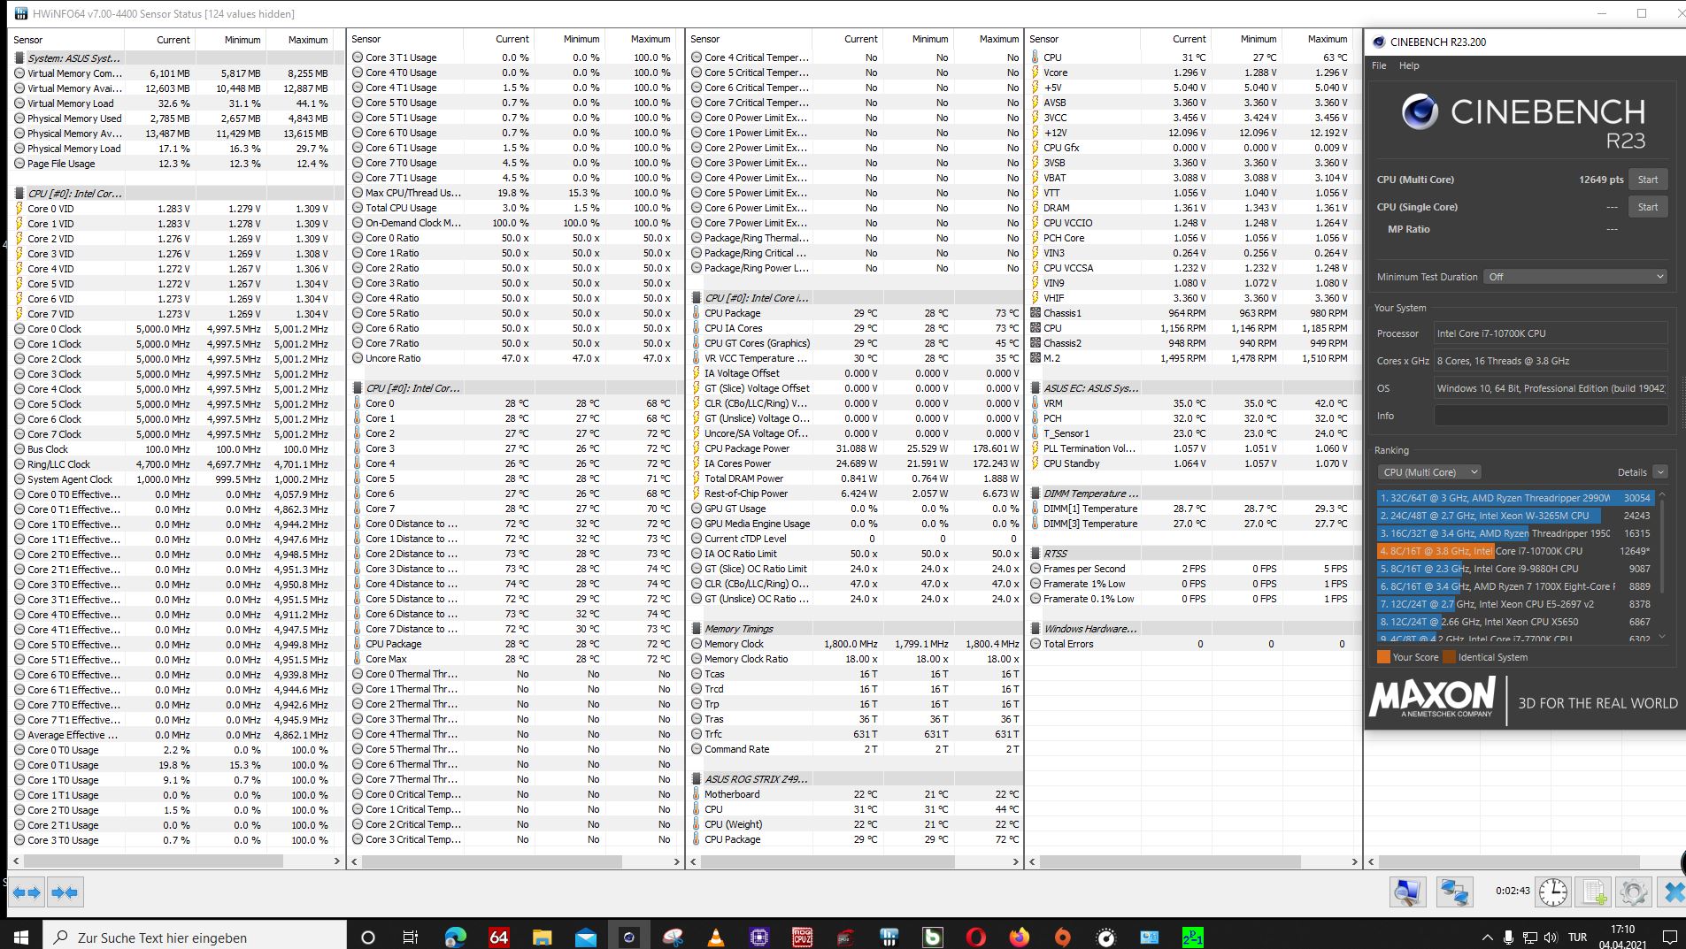Viewport: 1686px width, 949px height.
Task: Start CPU Multi Core benchmark
Action: 1647,180
